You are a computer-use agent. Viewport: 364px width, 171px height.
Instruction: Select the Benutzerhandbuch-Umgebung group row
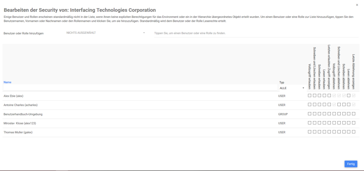pyautogui.click(x=23, y=114)
